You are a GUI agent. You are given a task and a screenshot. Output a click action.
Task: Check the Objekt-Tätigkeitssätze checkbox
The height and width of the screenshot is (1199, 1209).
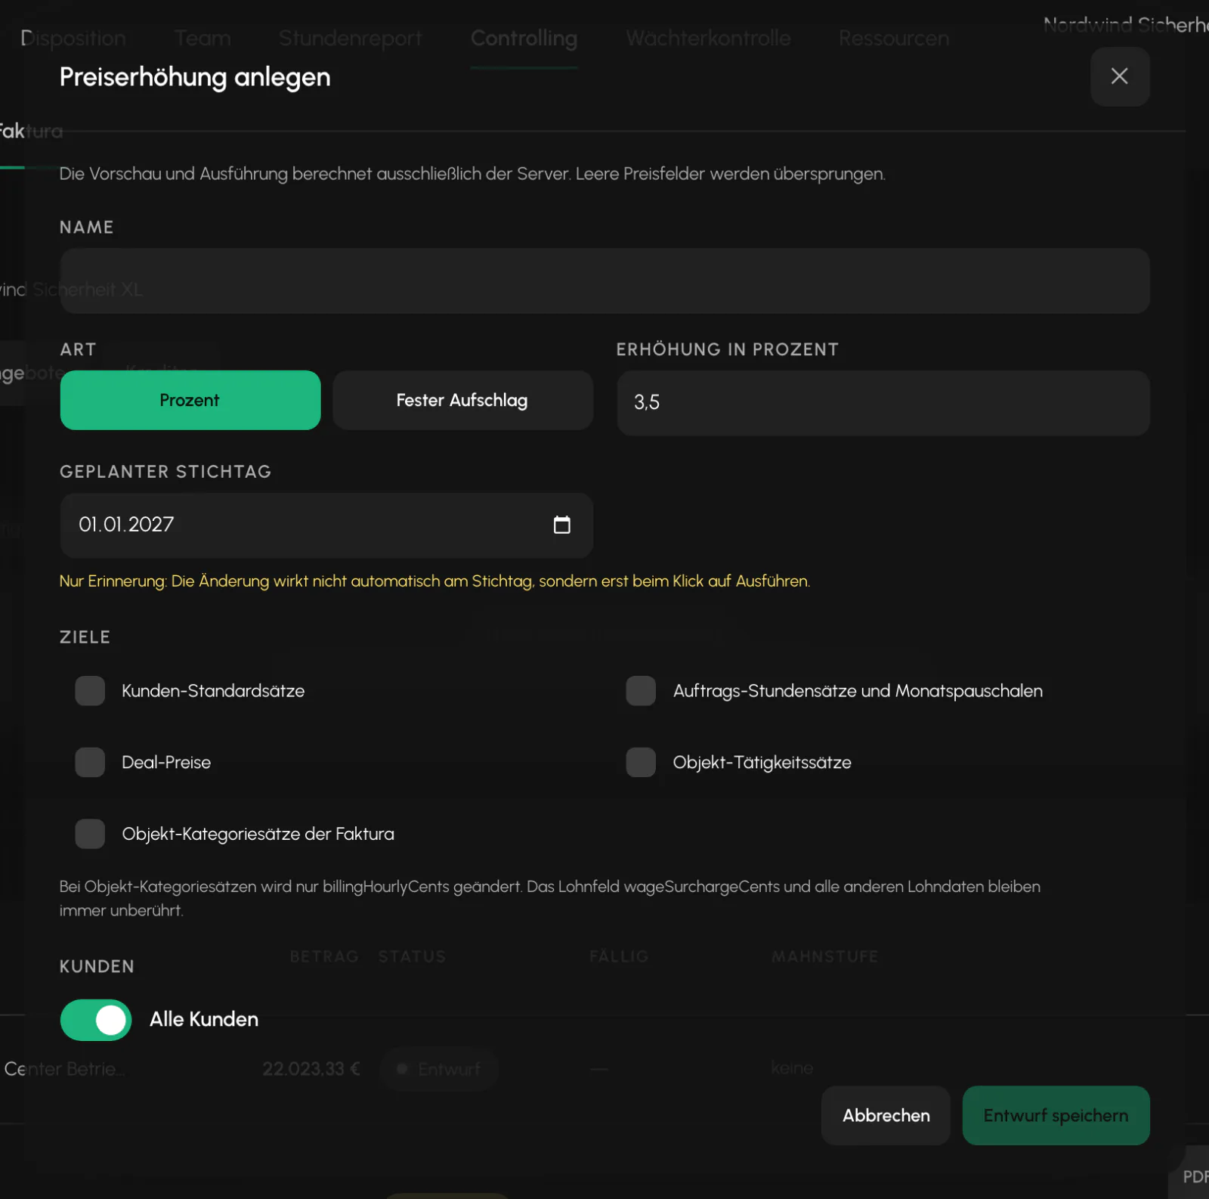pos(641,762)
